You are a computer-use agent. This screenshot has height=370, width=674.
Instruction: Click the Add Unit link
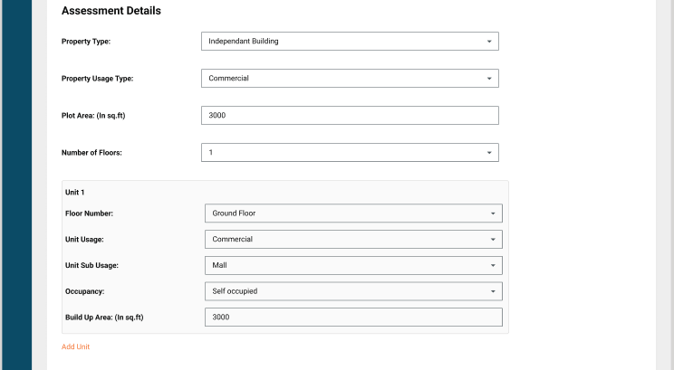[75, 346]
